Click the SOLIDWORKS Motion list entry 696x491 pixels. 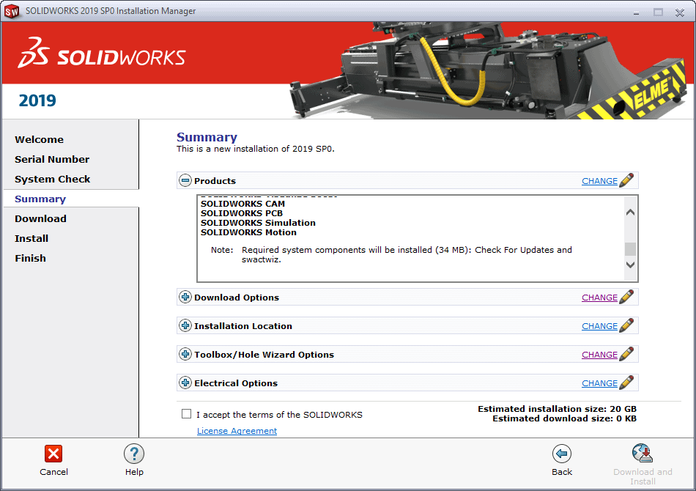248,232
